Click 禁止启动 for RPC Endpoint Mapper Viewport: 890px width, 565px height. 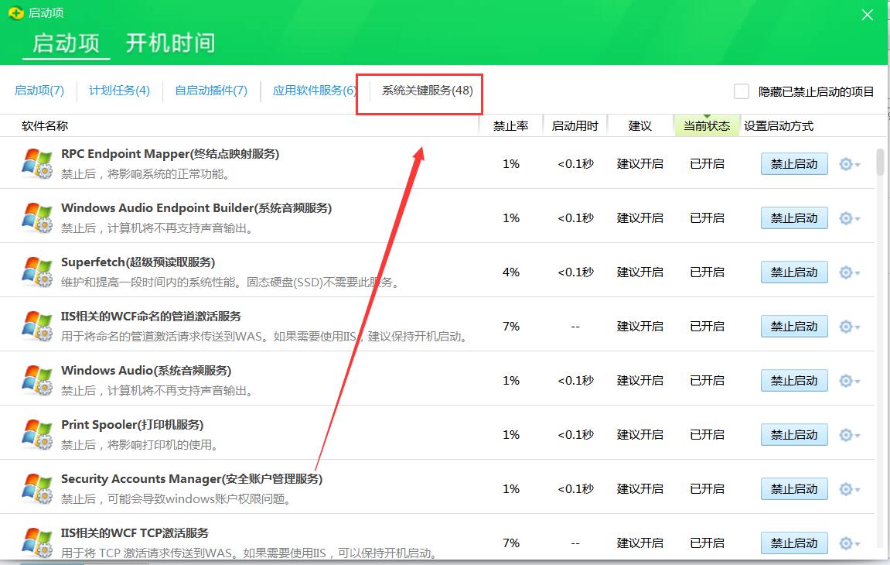click(793, 163)
